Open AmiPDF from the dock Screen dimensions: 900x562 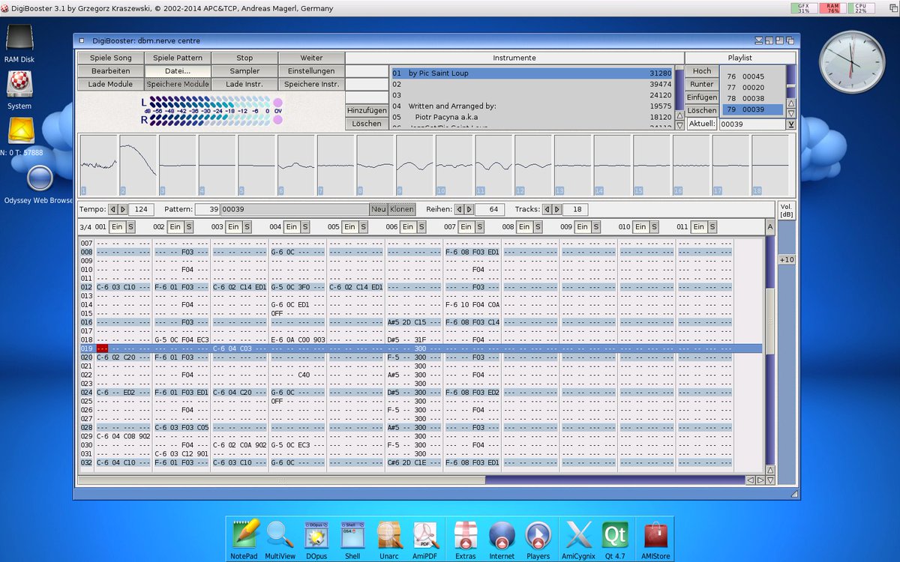[426, 539]
